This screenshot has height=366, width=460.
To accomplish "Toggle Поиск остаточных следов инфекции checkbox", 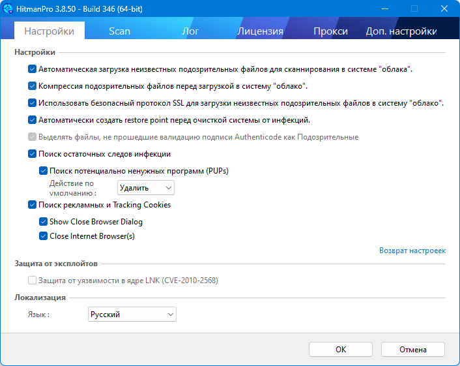I will coord(33,154).
